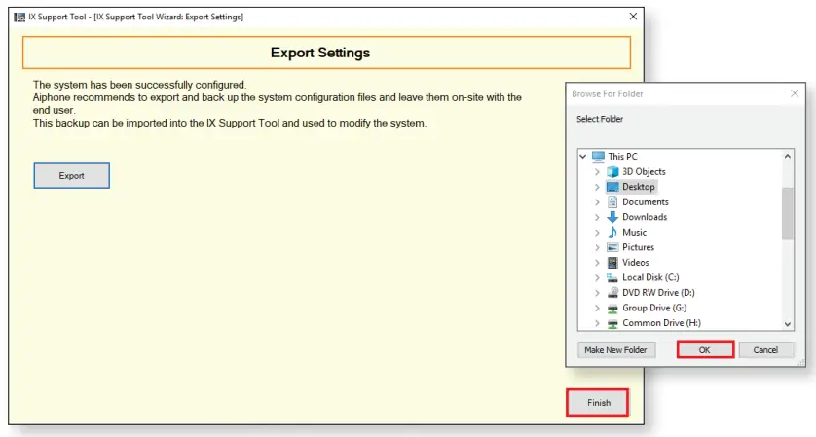Screen dimensions: 816x437
Task: Expand the DVD RW Drive (D:) node
Action: (x=598, y=292)
